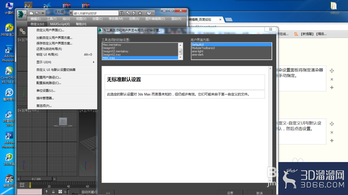
Task: Toggle 锁定 UI 布局(K) entry
Action: [63, 54]
